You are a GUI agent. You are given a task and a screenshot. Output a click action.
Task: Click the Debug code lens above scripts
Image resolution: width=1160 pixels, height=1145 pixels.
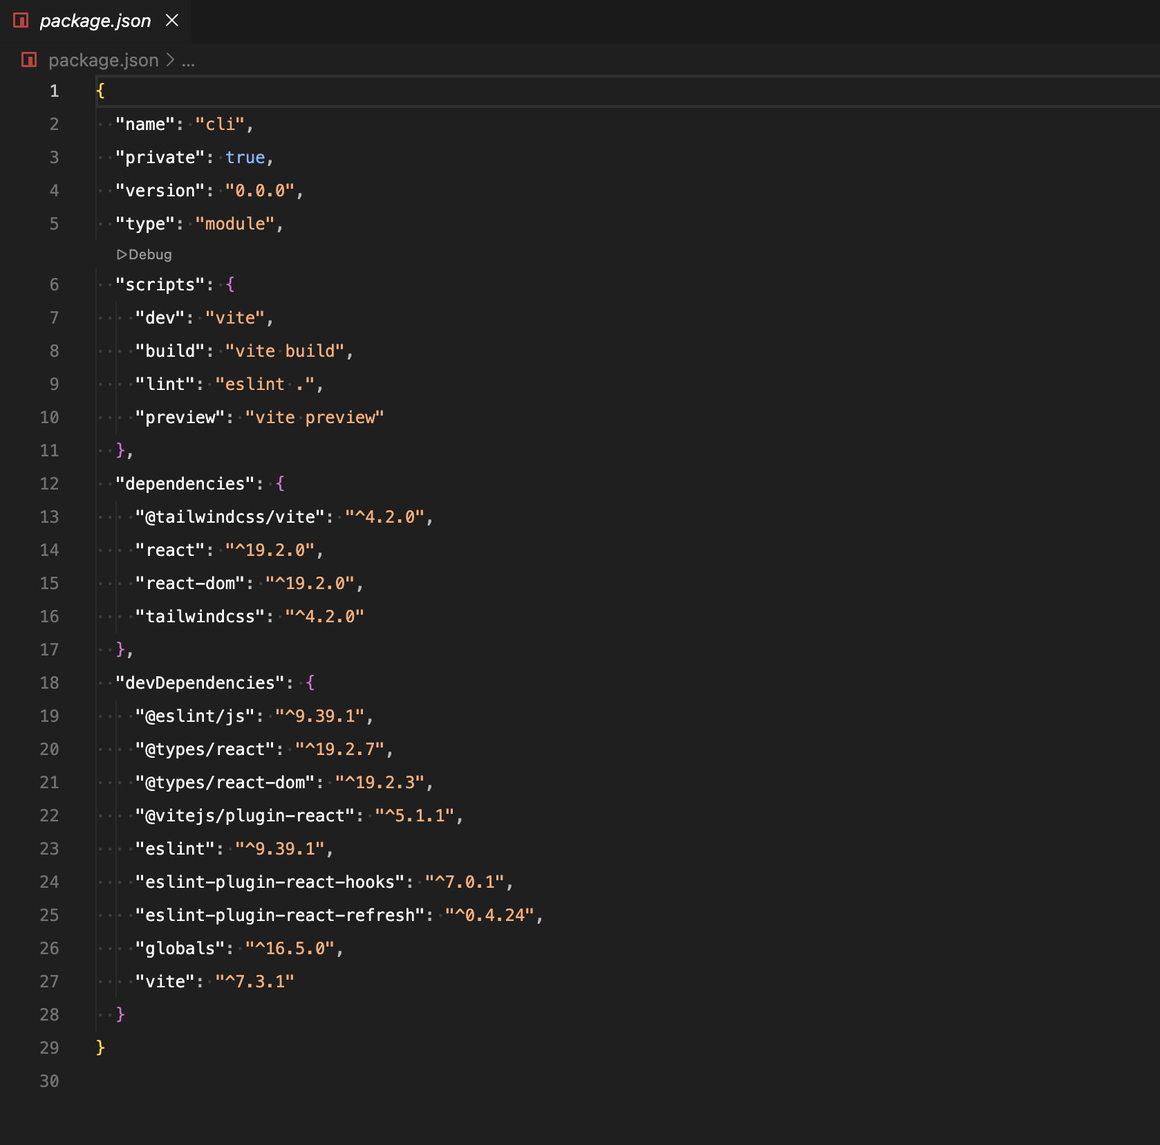coord(144,254)
